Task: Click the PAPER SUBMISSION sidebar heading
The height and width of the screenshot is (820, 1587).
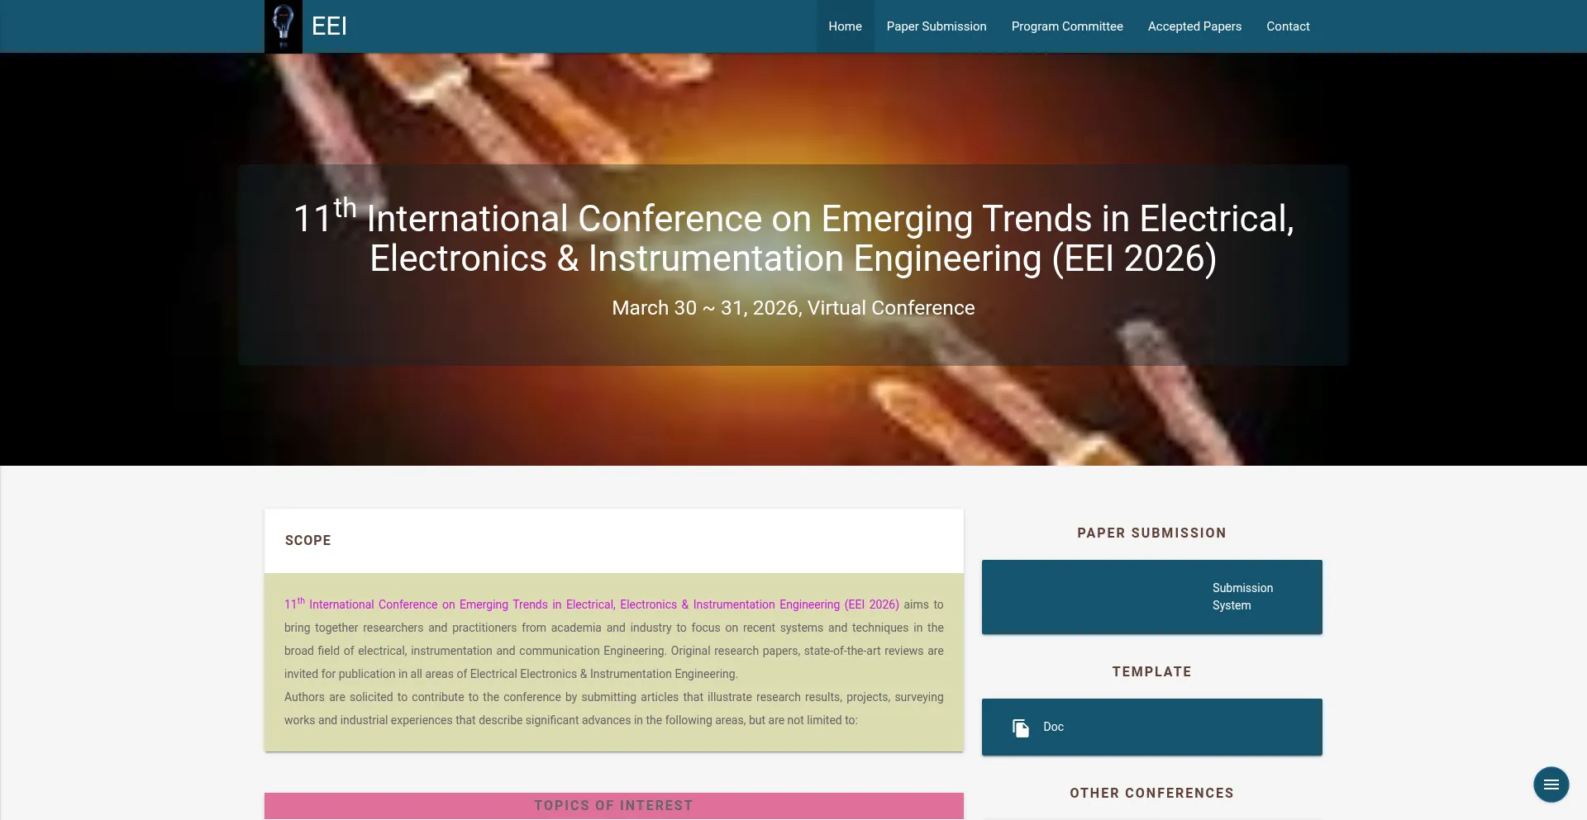Action: (x=1151, y=533)
